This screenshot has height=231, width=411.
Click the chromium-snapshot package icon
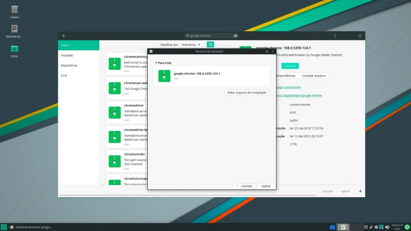click(114, 182)
